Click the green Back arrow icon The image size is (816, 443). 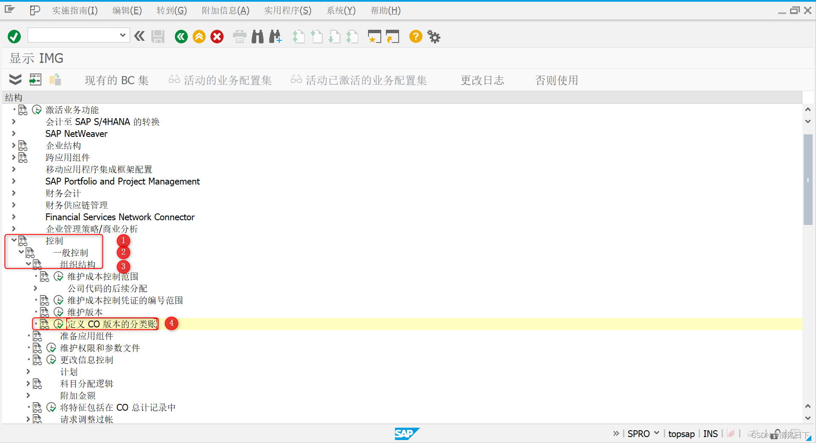181,37
